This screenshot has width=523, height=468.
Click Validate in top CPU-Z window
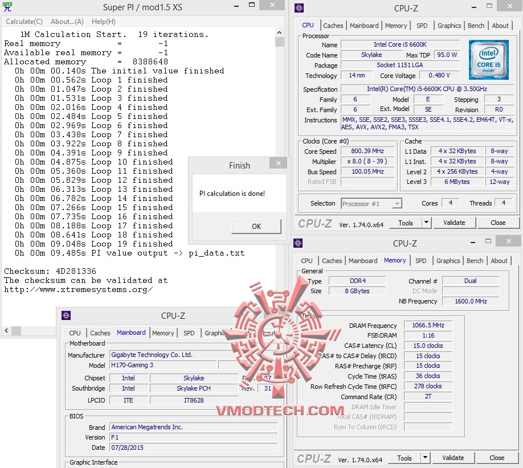(x=454, y=223)
